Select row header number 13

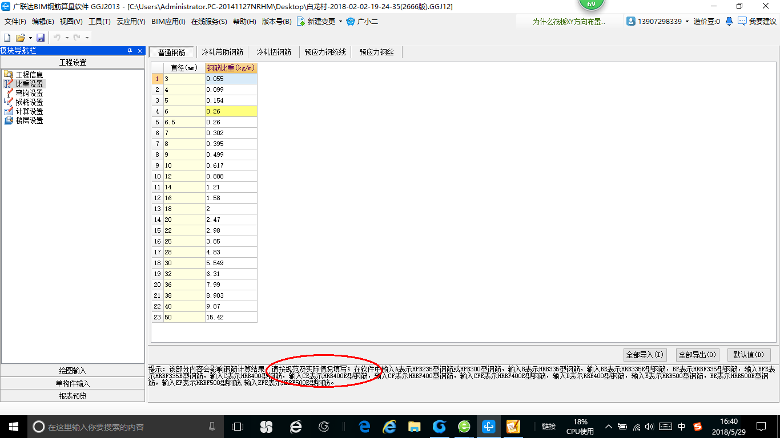[158, 209]
